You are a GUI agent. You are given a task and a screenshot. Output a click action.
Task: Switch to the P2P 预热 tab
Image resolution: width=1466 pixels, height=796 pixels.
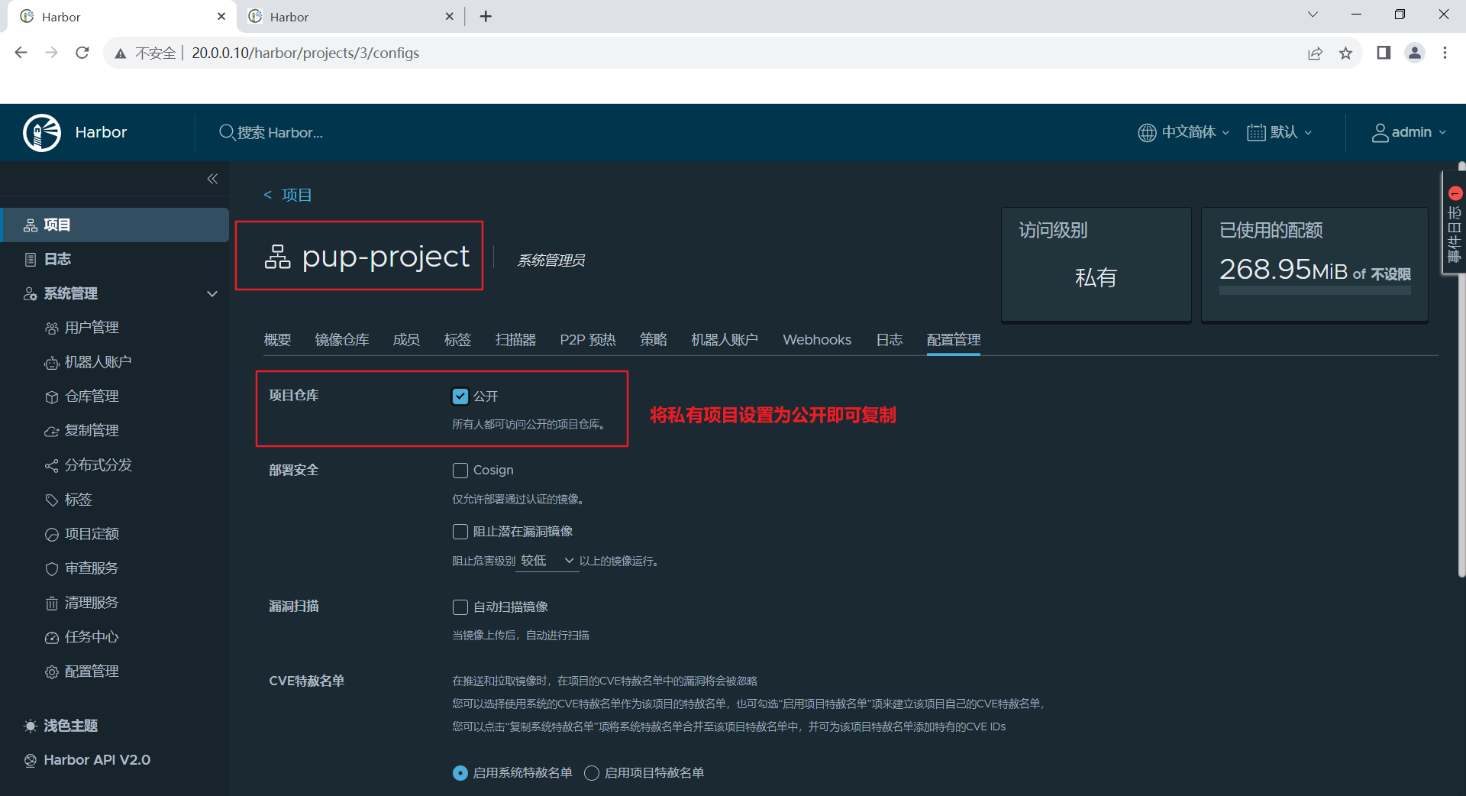[588, 339]
